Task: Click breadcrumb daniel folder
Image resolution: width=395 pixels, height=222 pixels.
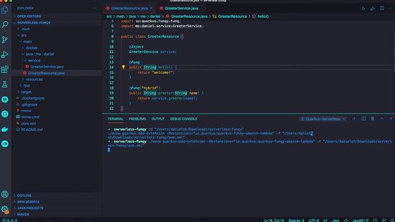Action: click(x=155, y=17)
